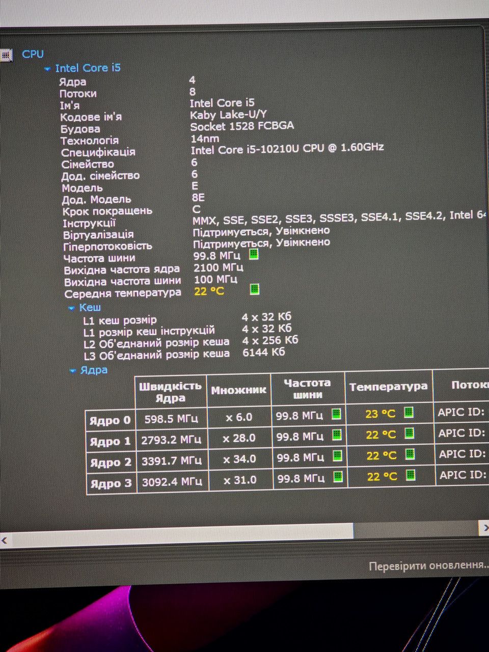Viewport: 489px width, 652px height.
Task: Click the 4 x 256 Кб L2 cache value
Action: 270,340
